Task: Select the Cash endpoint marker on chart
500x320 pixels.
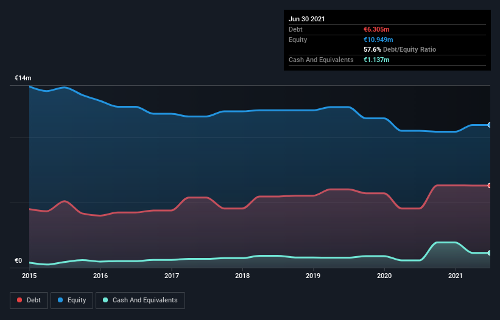Action: tap(490, 253)
